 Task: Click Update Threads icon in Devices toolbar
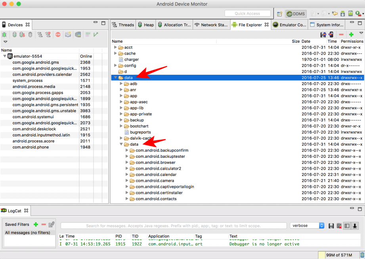click(39, 35)
